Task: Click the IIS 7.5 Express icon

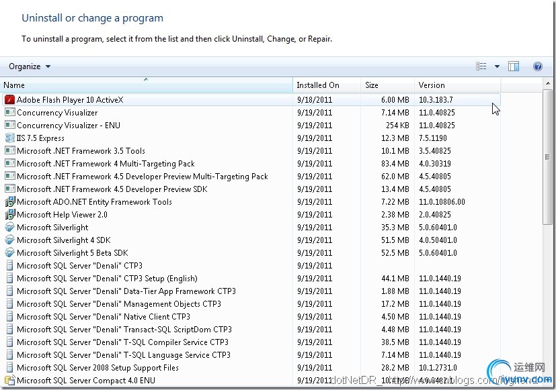Action: click(10, 138)
